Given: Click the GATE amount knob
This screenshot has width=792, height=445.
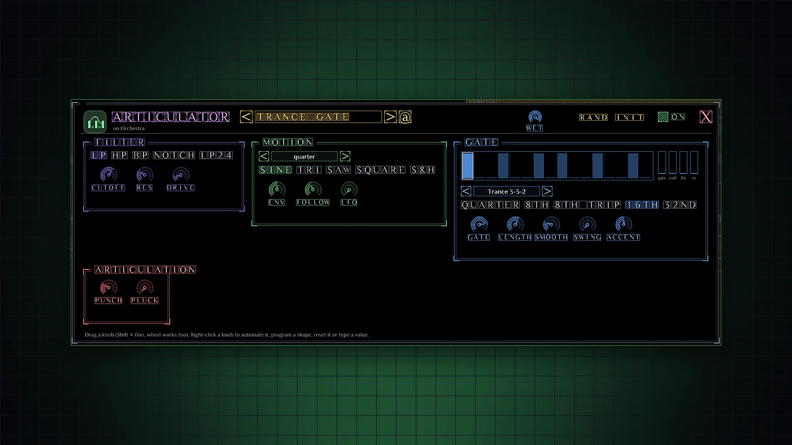Looking at the screenshot, I should point(479,224).
